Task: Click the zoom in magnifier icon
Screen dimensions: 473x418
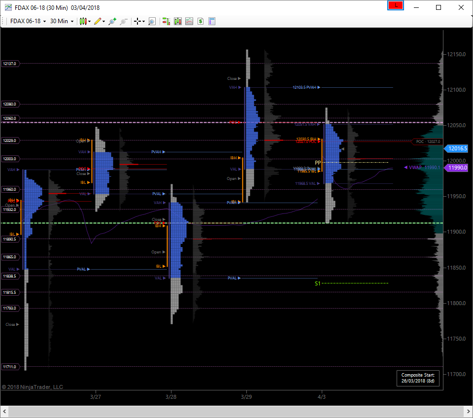Action: [112, 21]
